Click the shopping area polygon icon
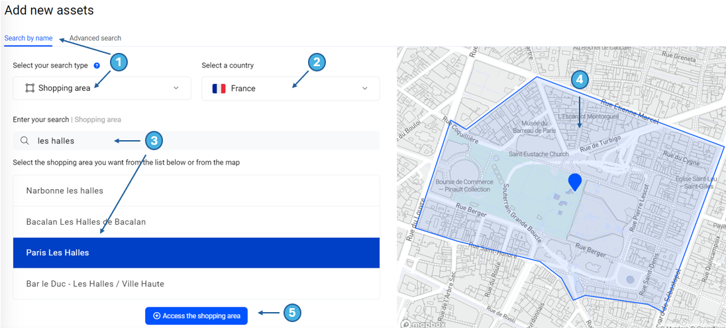Viewport: 726px width, 328px height. coord(30,89)
